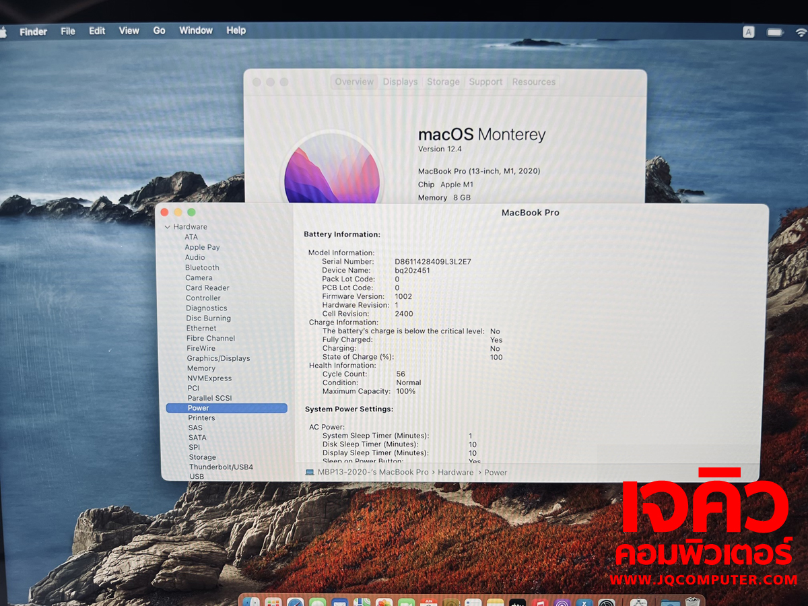Open Safari from the Dock

(296, 603)
